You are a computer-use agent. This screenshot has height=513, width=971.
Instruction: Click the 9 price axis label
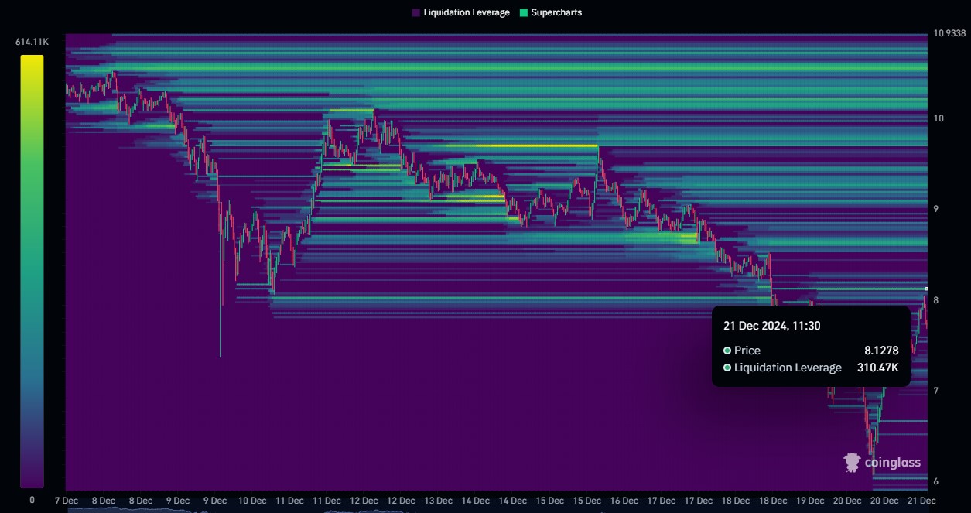(x=936, y=209)
